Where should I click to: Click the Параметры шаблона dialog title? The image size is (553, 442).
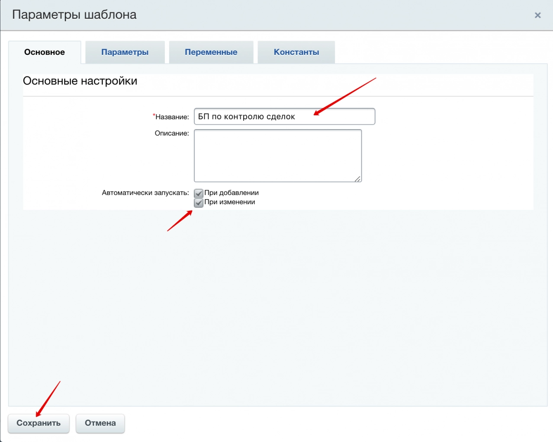74,15
